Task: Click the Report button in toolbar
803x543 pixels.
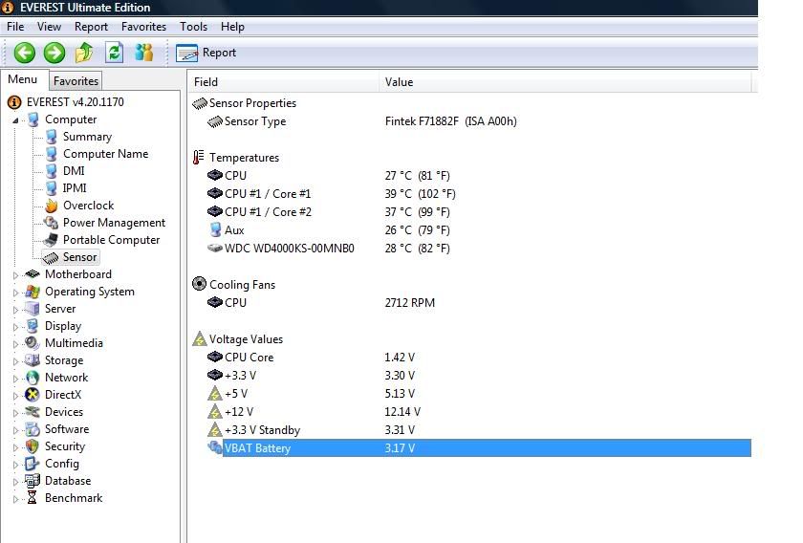Action: pyautogui.click(x=206, y=53)
